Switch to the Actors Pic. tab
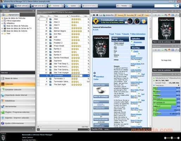Viewport: 181px width, 141px height. click(x=108, y=15)
